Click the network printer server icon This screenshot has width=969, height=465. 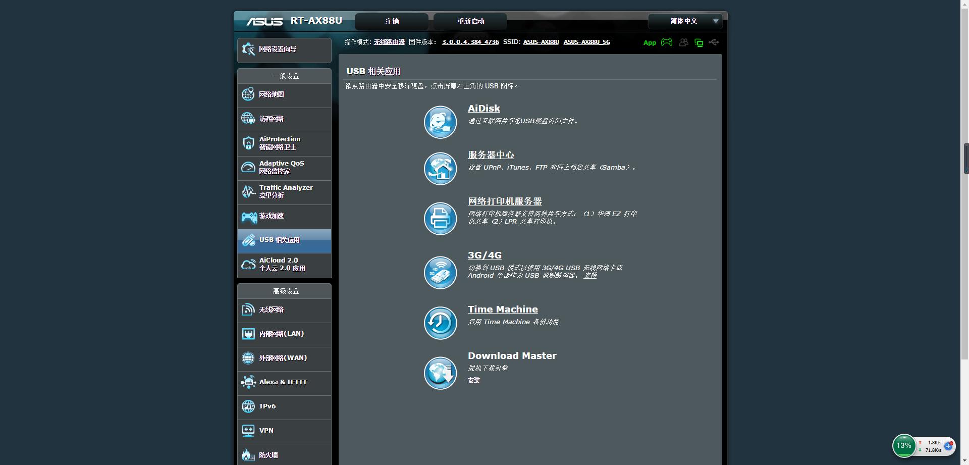[x=440, y=219]
